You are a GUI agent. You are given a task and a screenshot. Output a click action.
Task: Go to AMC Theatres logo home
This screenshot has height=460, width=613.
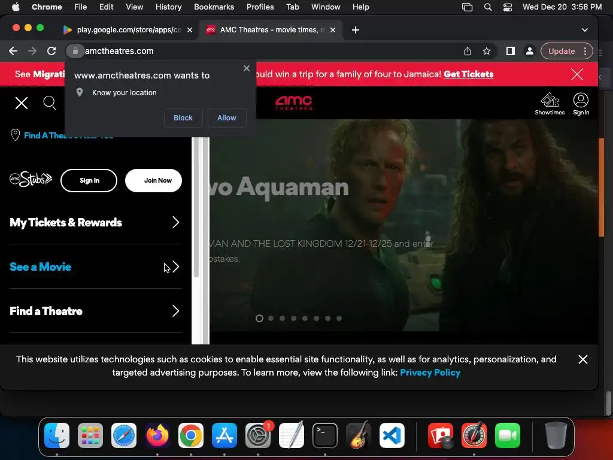pos(294,103)
